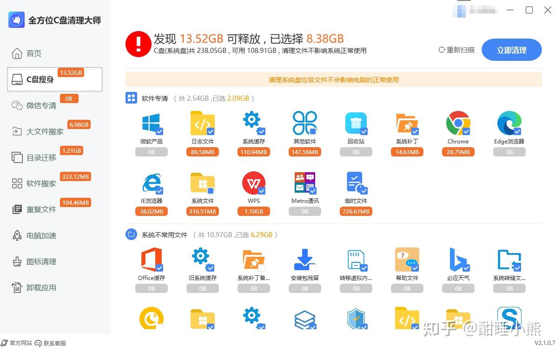
Task: Click the 立即清理 button
Action: click(511, 50)
